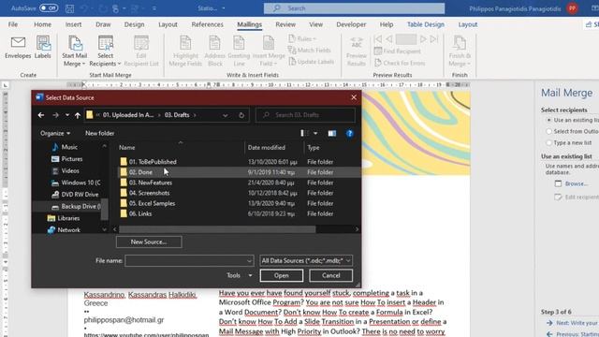Image resolution: width=599 pixels, height=337 pixels.
Task: Click the New Source... button
Action: click(x=149, y=242)
